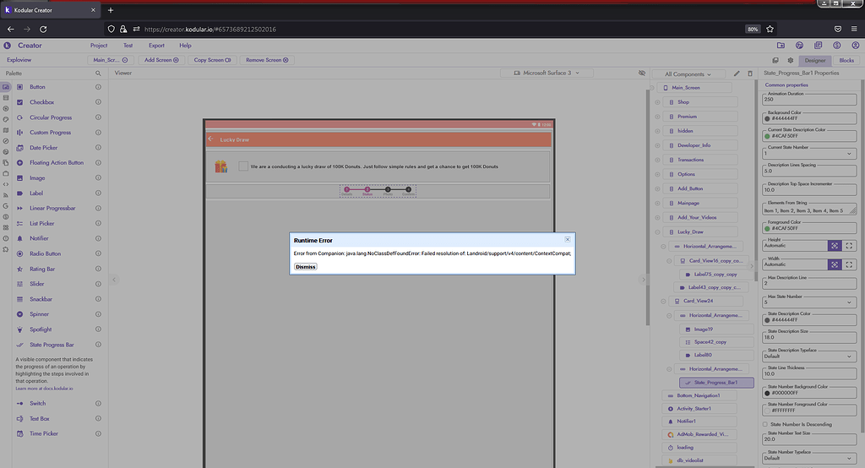865x468 pixels.
Task: Click Add Screen button
Action: [161, 60]
